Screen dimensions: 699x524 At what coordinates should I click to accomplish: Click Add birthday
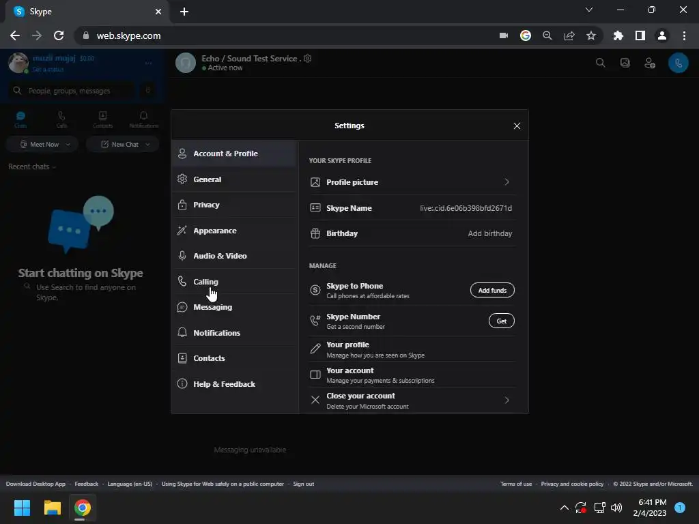490,233
